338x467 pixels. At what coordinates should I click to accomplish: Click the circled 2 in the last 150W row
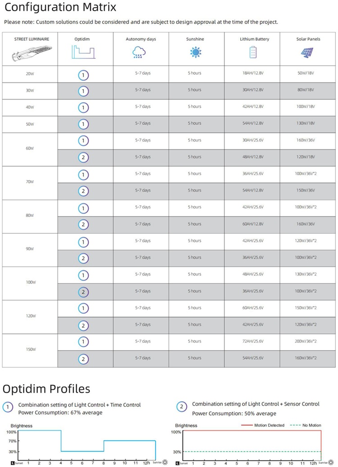tap(83, 359)
